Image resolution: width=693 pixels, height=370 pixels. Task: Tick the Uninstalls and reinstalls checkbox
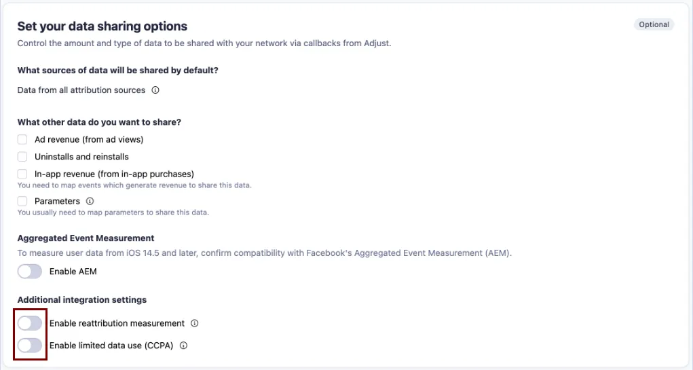[22, 157]
